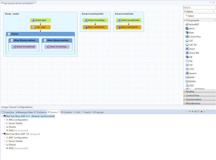Open the Servers view menu dropdown arrow
This screenshot has width=216, height=160.
pos(208,111)
